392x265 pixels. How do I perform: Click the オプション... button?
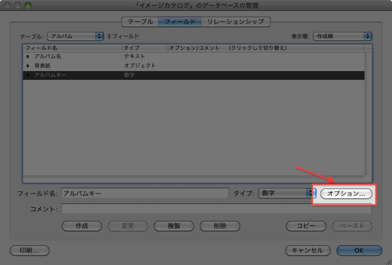tap(346, 194)
